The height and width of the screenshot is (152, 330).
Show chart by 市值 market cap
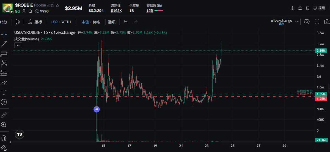pos(85,22)
